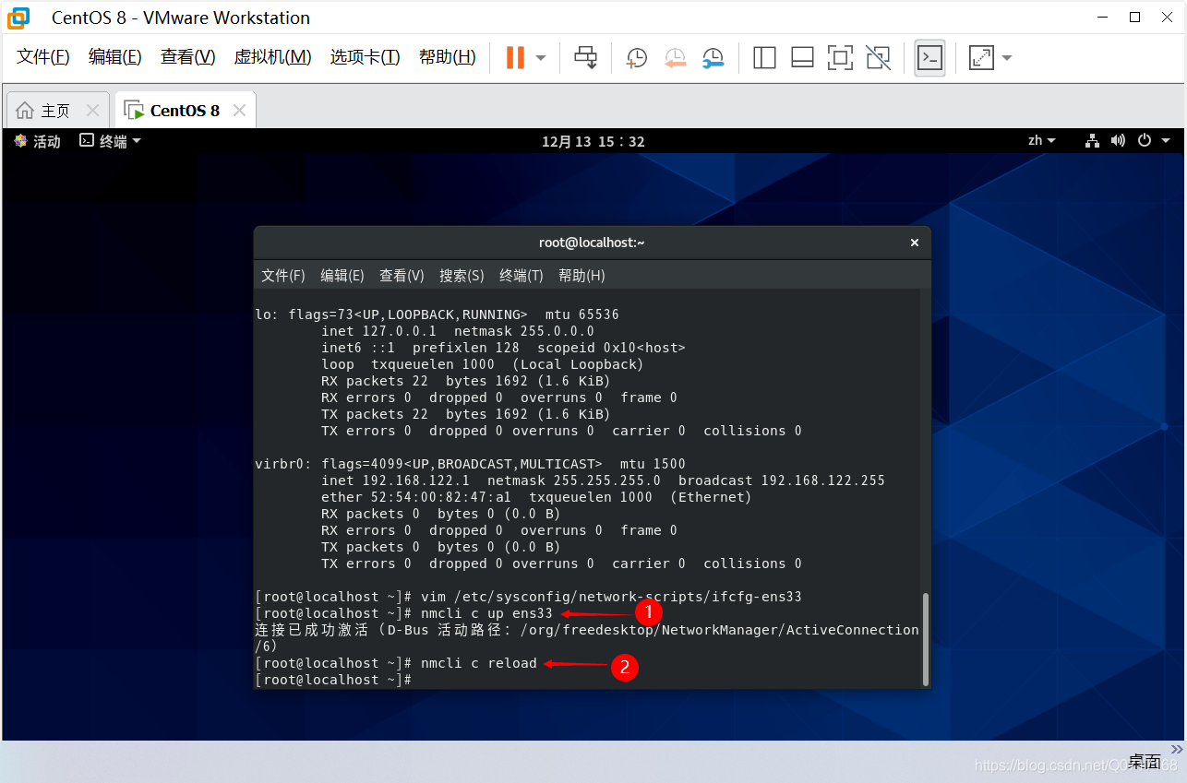Click the VMware Workstation app icon

tap(18, 18)
